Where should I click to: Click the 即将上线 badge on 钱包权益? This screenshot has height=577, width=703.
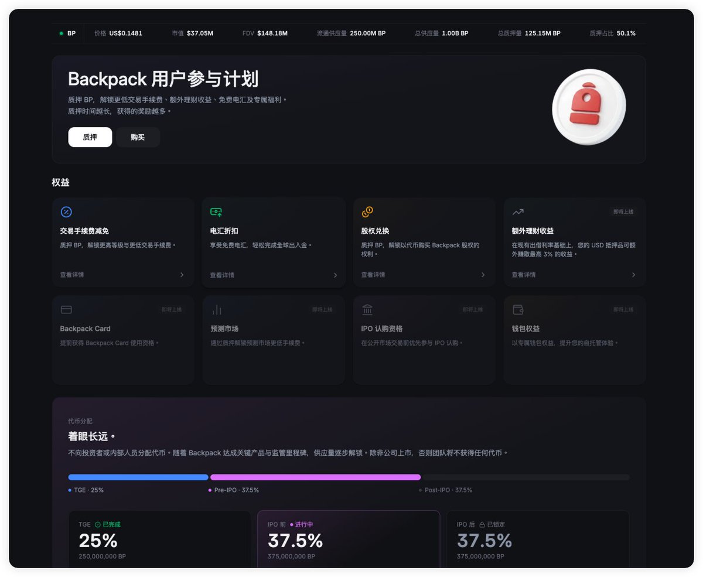623,309
